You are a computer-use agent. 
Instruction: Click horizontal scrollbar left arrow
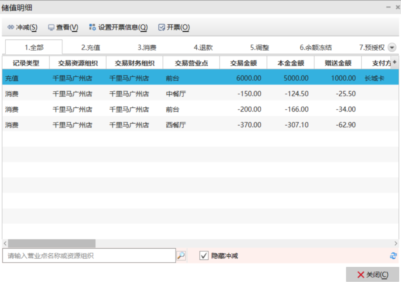click(5, 243)
